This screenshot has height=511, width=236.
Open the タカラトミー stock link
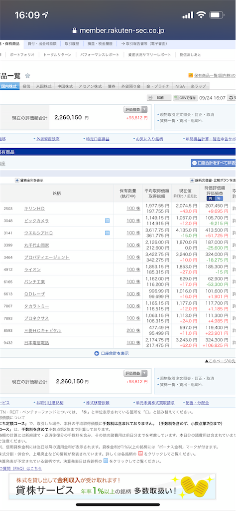coord(36,306)
